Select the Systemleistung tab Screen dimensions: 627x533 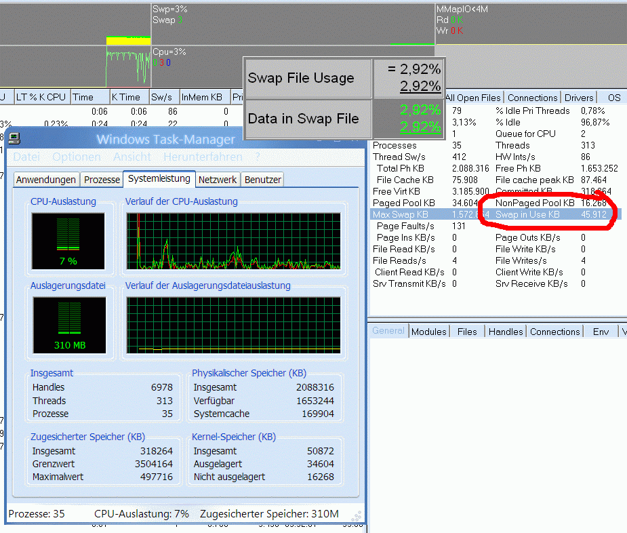click(x=159, y=178)
